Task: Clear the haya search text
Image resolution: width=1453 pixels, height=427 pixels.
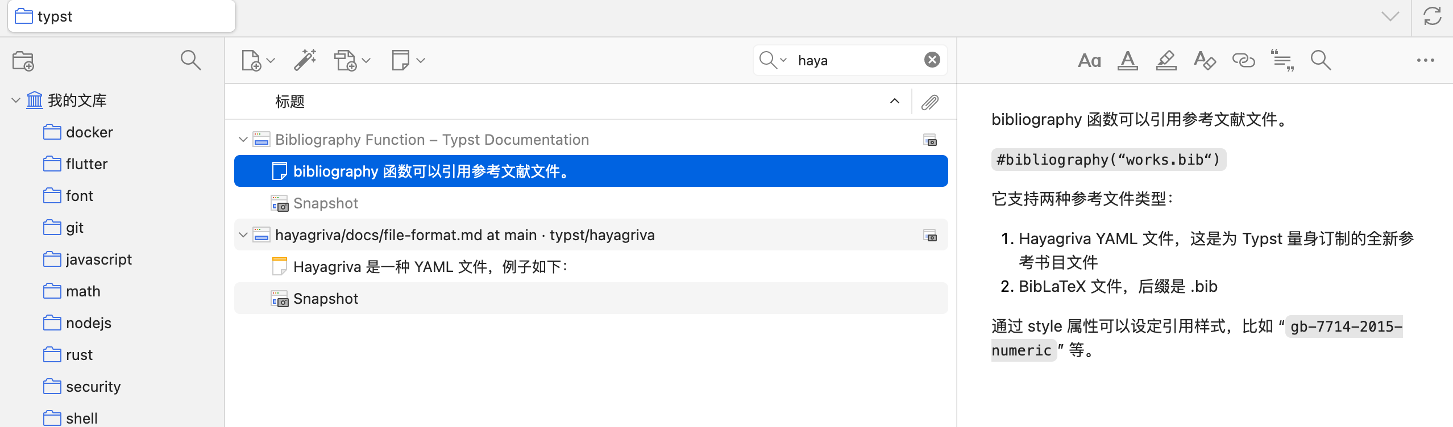Action: pyautogui.click(x=932, y=60)
